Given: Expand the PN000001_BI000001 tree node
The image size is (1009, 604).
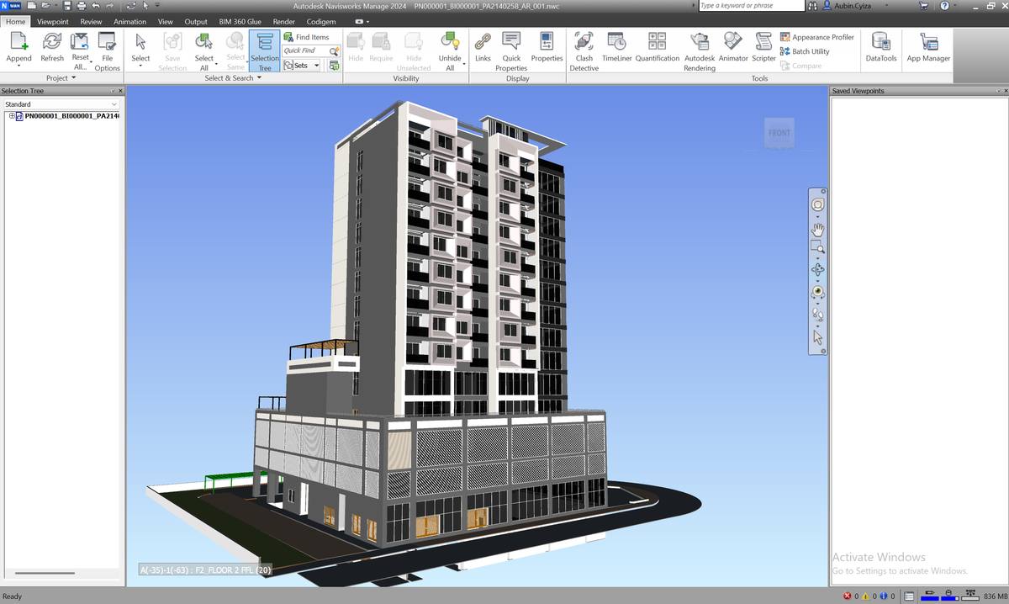Looking at the screenshot, I should (x=12, y=116).
